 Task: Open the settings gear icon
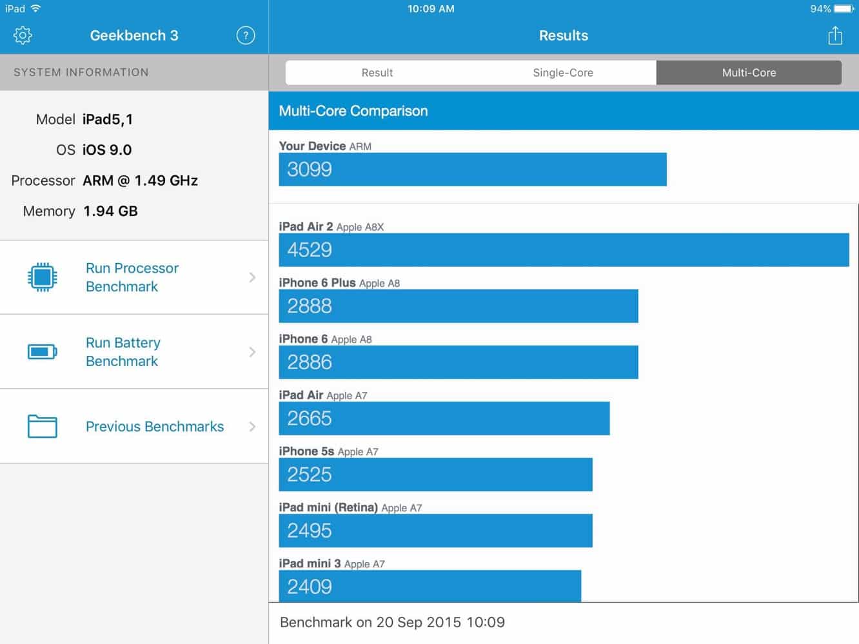coord(23,35)
